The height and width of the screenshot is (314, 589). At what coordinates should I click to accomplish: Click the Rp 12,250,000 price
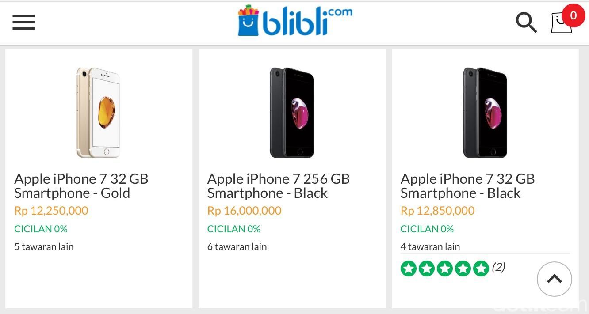[51, 211]
